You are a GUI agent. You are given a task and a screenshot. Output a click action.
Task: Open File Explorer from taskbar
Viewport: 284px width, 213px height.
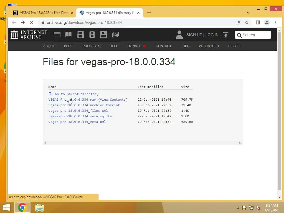pos(39,207)
